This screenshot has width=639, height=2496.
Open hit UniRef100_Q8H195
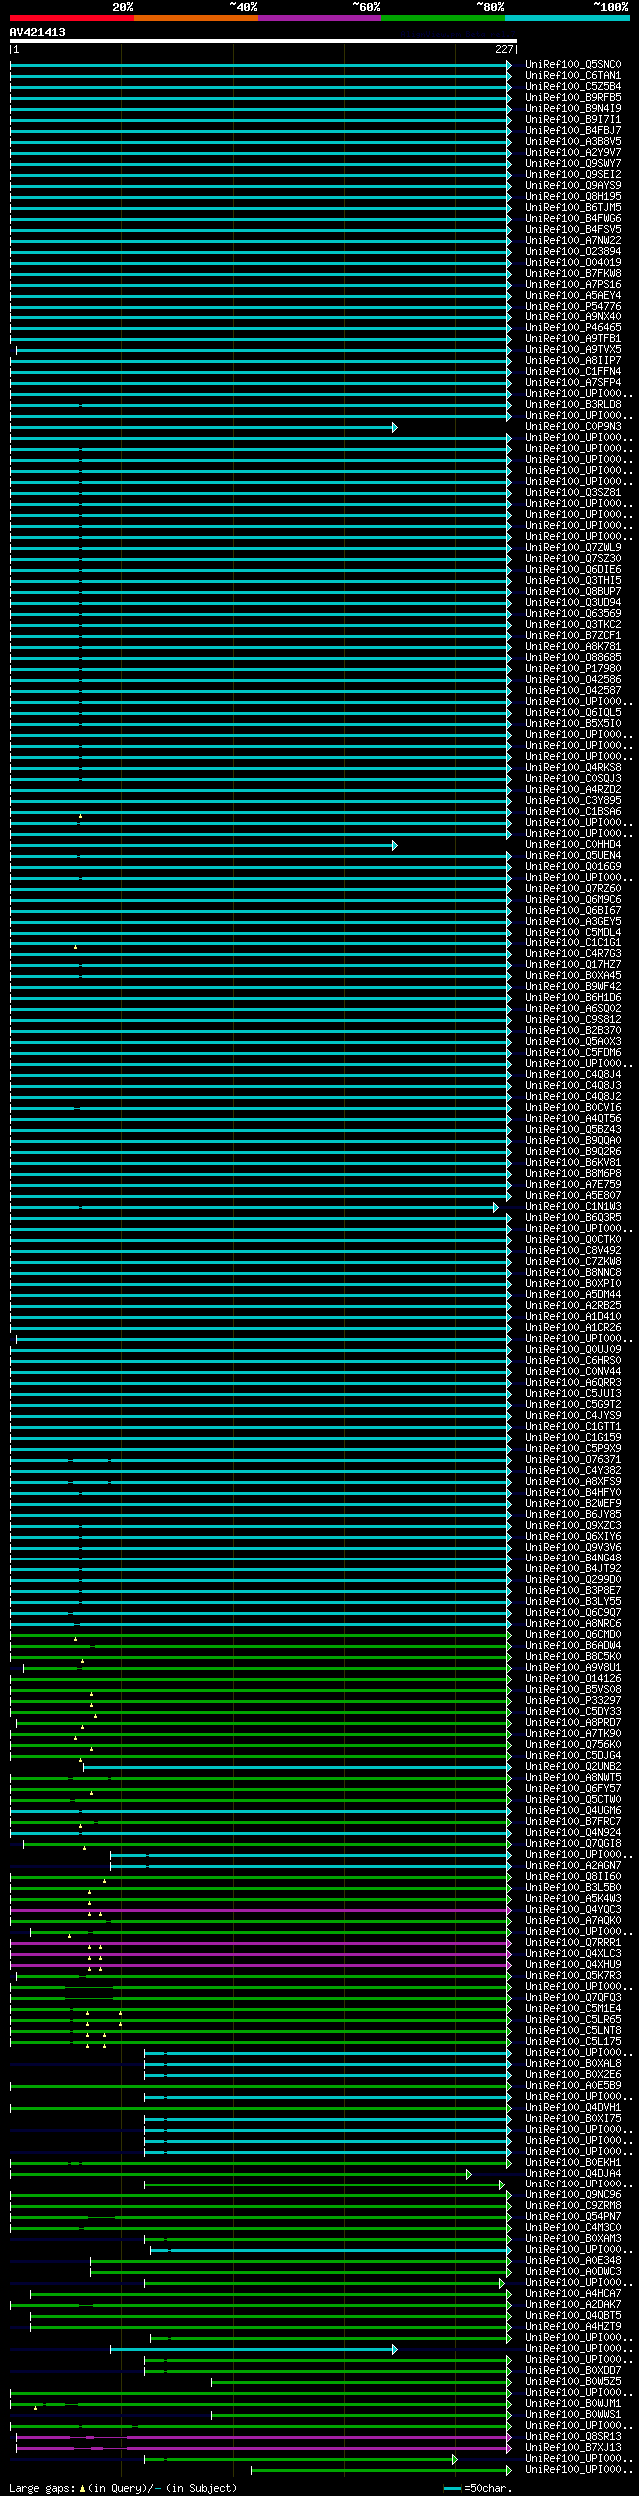coord(573,197)
